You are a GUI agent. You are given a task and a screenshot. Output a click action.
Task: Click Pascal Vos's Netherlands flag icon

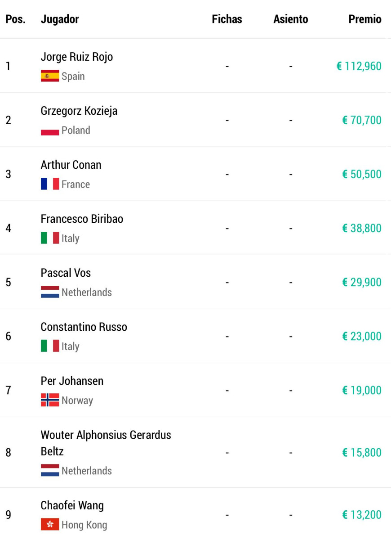point(50,292)
